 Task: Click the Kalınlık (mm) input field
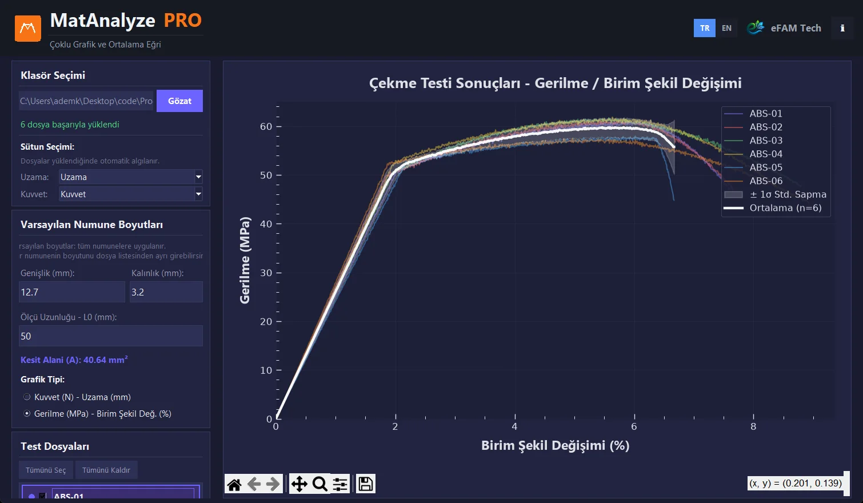(x=166, y=292)
